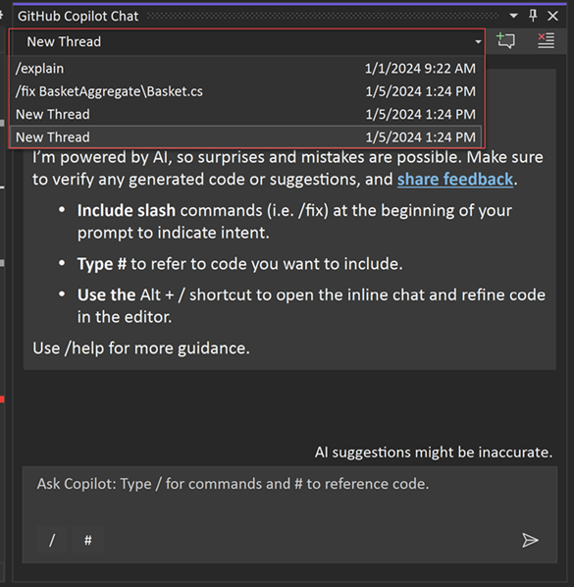Screen dimensions: 574x587
Task: Open the share feedback link
Action: coord(455,180)
